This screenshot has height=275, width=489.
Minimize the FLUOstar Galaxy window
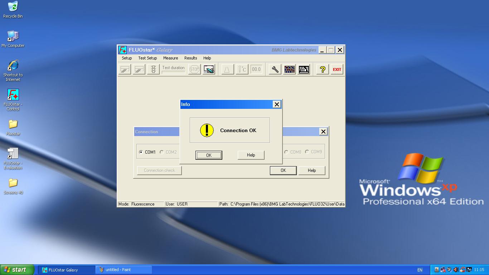322,50
